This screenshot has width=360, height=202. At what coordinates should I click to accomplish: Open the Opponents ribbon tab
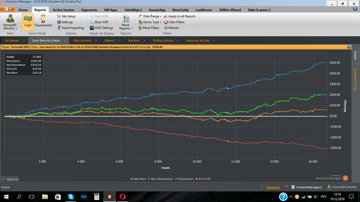point(89,10)
